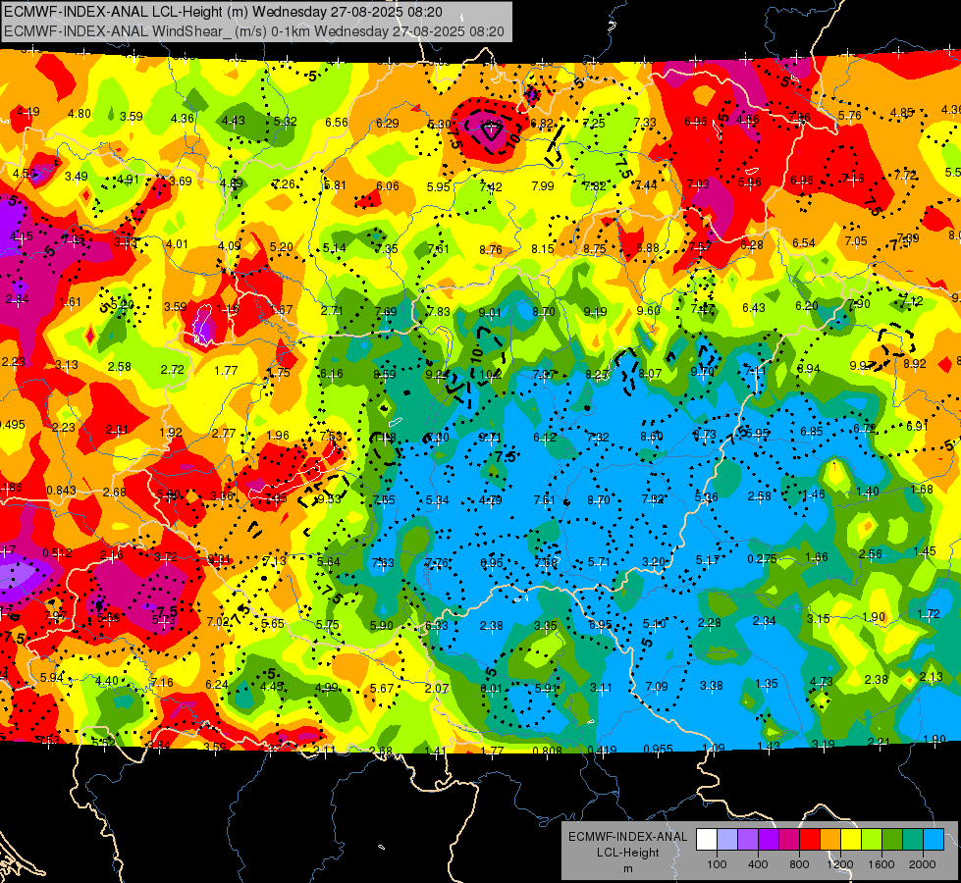Click the wind shear value 6.43
This screenshot has height=883, width=961.
(754, 308)
